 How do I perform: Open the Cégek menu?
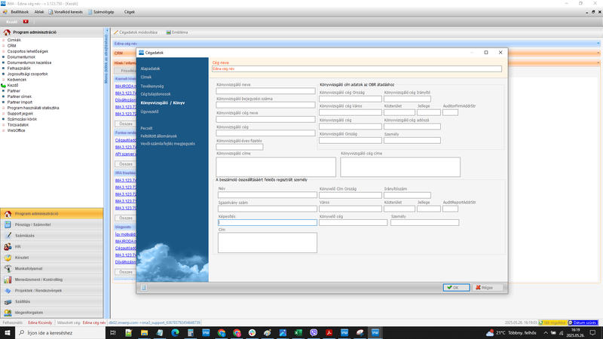pyautogui.click(x=129, y=12)
